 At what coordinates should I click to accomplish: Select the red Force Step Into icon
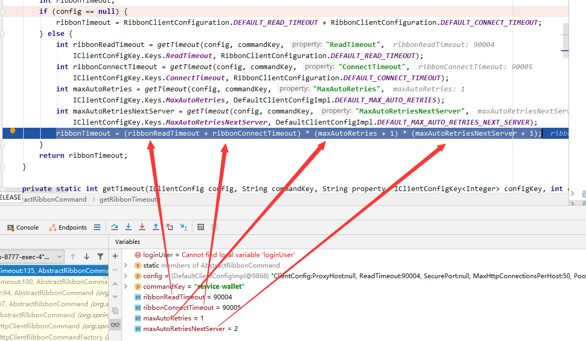(x=142, y=226)
